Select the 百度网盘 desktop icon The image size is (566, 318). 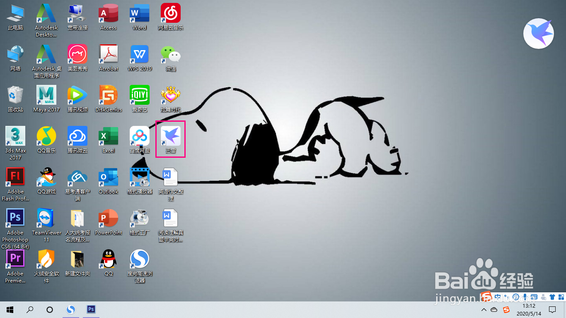[x=140, y=140]
